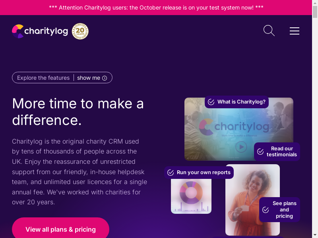The height and width of the screenshot is (238, 318).
Task: Click the show me link text
Action: click(89, 78)
